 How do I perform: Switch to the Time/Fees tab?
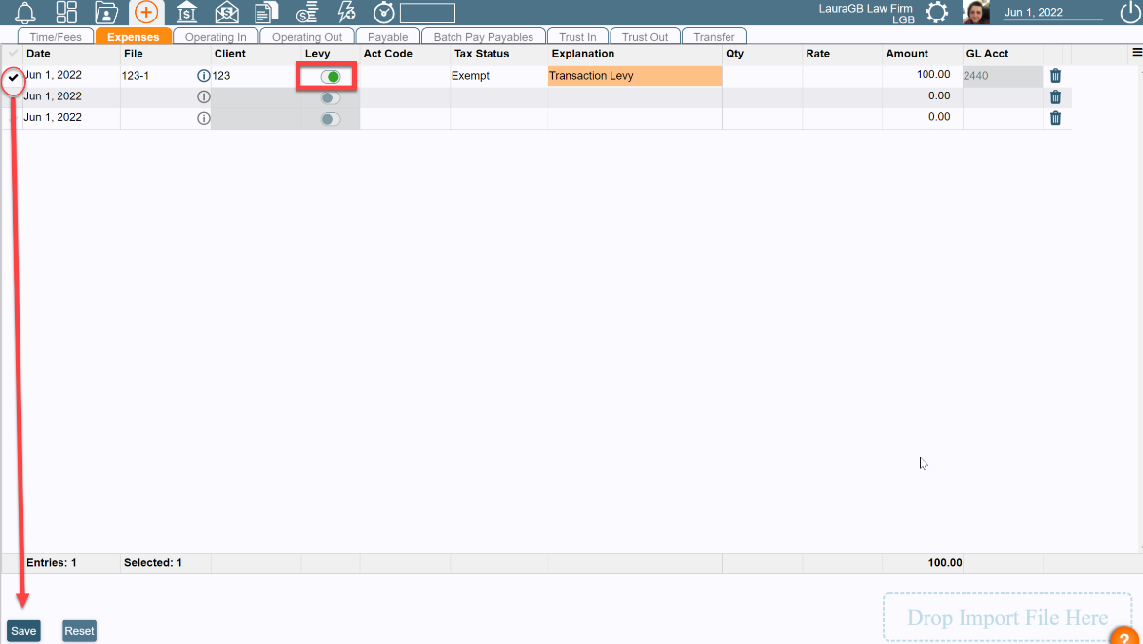pyautogui.click(x=56, y=35)
